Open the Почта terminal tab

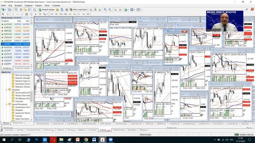pyautogui.click(x=71, y=130)
